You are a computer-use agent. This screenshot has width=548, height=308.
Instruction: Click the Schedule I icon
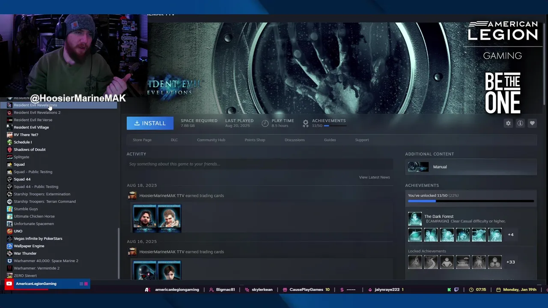coord(9,142)
